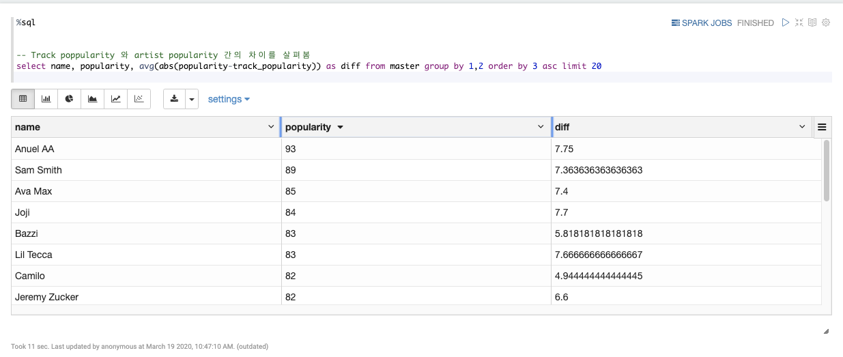
Task: Select the Sam Smith cell
Action: tap(146, 170)
